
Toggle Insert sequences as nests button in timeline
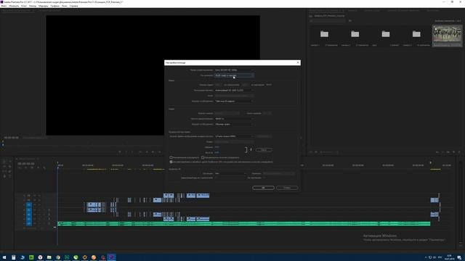tap(20, 167)
